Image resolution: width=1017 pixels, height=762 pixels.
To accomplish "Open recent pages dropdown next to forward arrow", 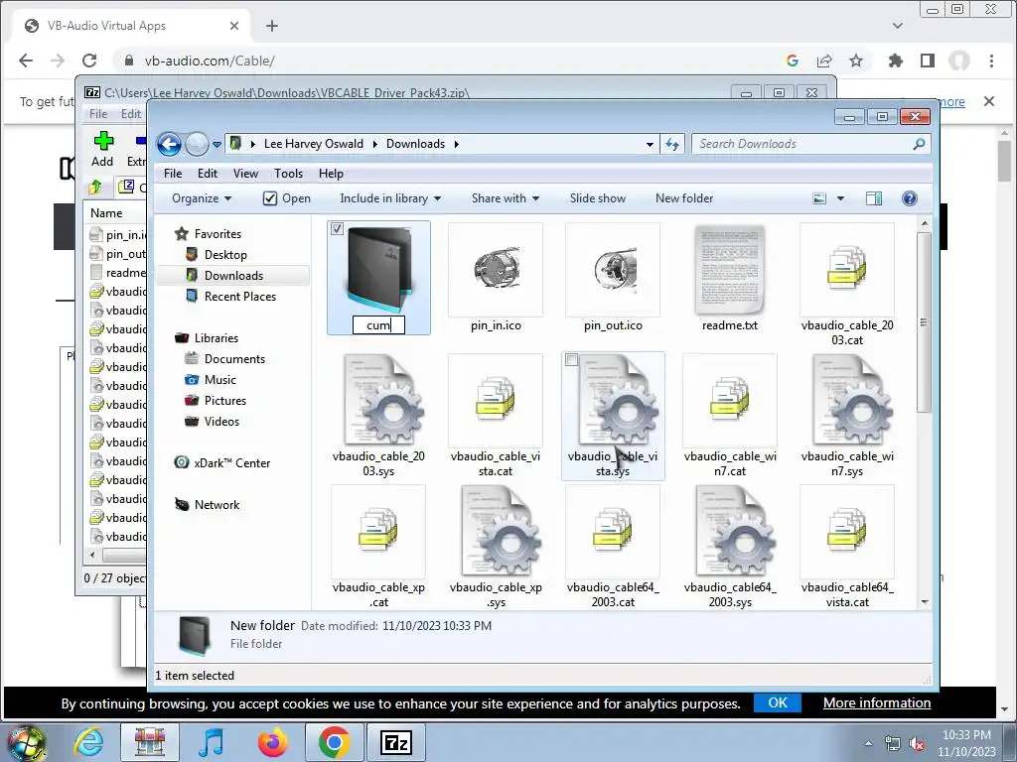I will tap(217, 145).
